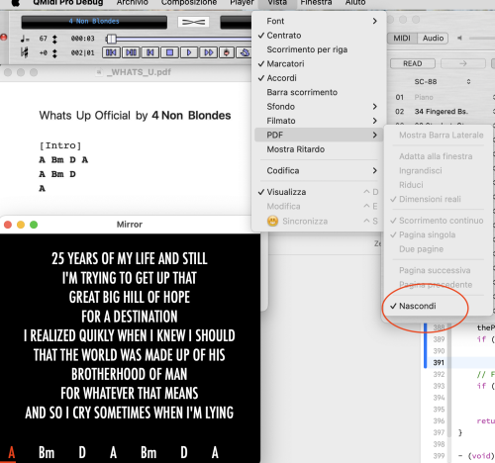Click the crossfade icon beside the song title
Viewport: 495px width, 463px height.
(193, 22)
